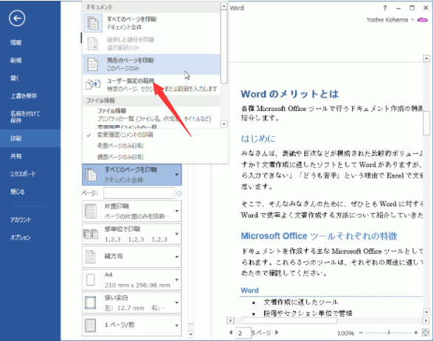Viewport: 434px width, 341px height.
Task: Choose 上書き保存 in the sidebar
Action: 24,96
